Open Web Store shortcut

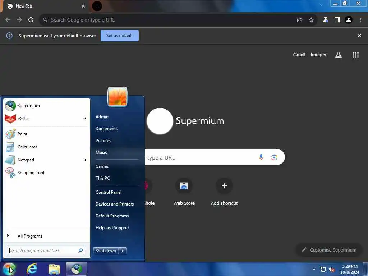(184, 192)
